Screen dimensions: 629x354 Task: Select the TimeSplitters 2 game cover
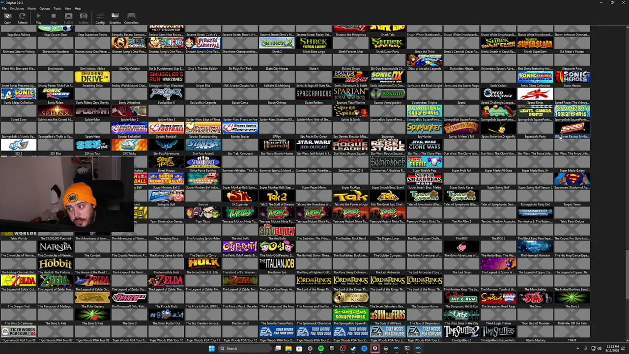[461, 331]
